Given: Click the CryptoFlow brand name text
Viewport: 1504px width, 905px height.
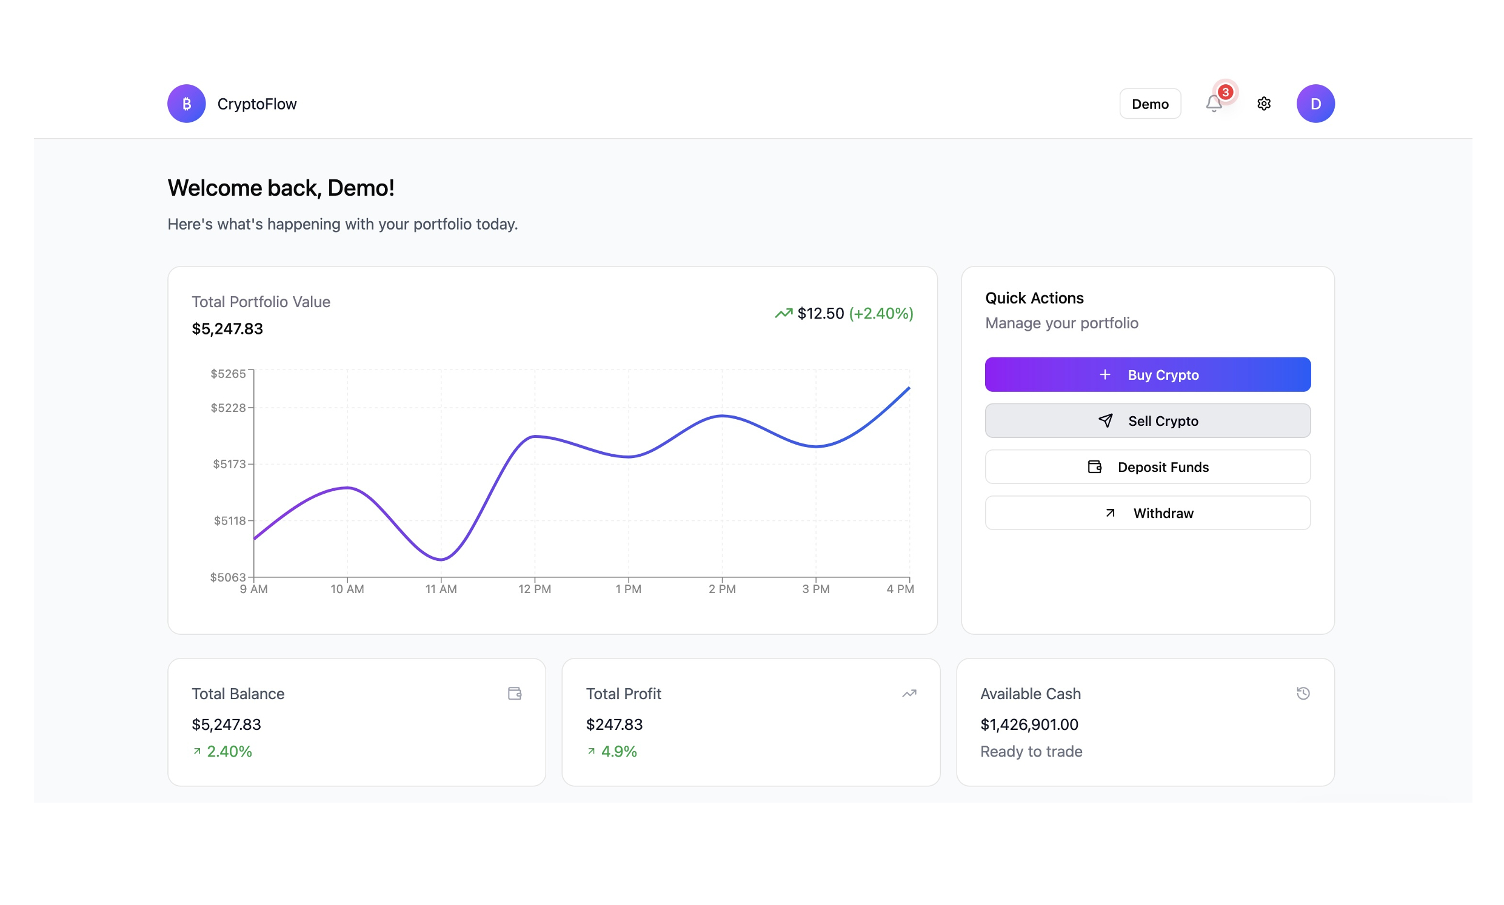Looking at the screenshot, I should pos(257,104).
